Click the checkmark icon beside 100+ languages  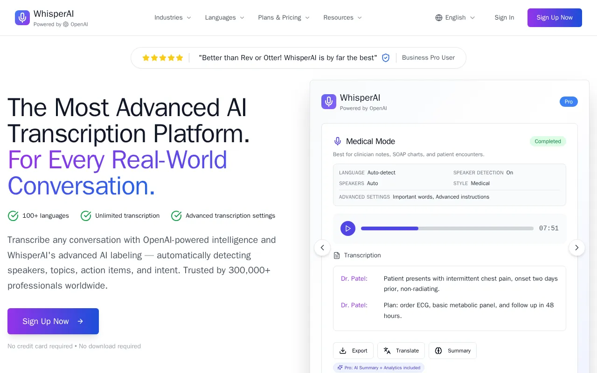coord(13,216)
